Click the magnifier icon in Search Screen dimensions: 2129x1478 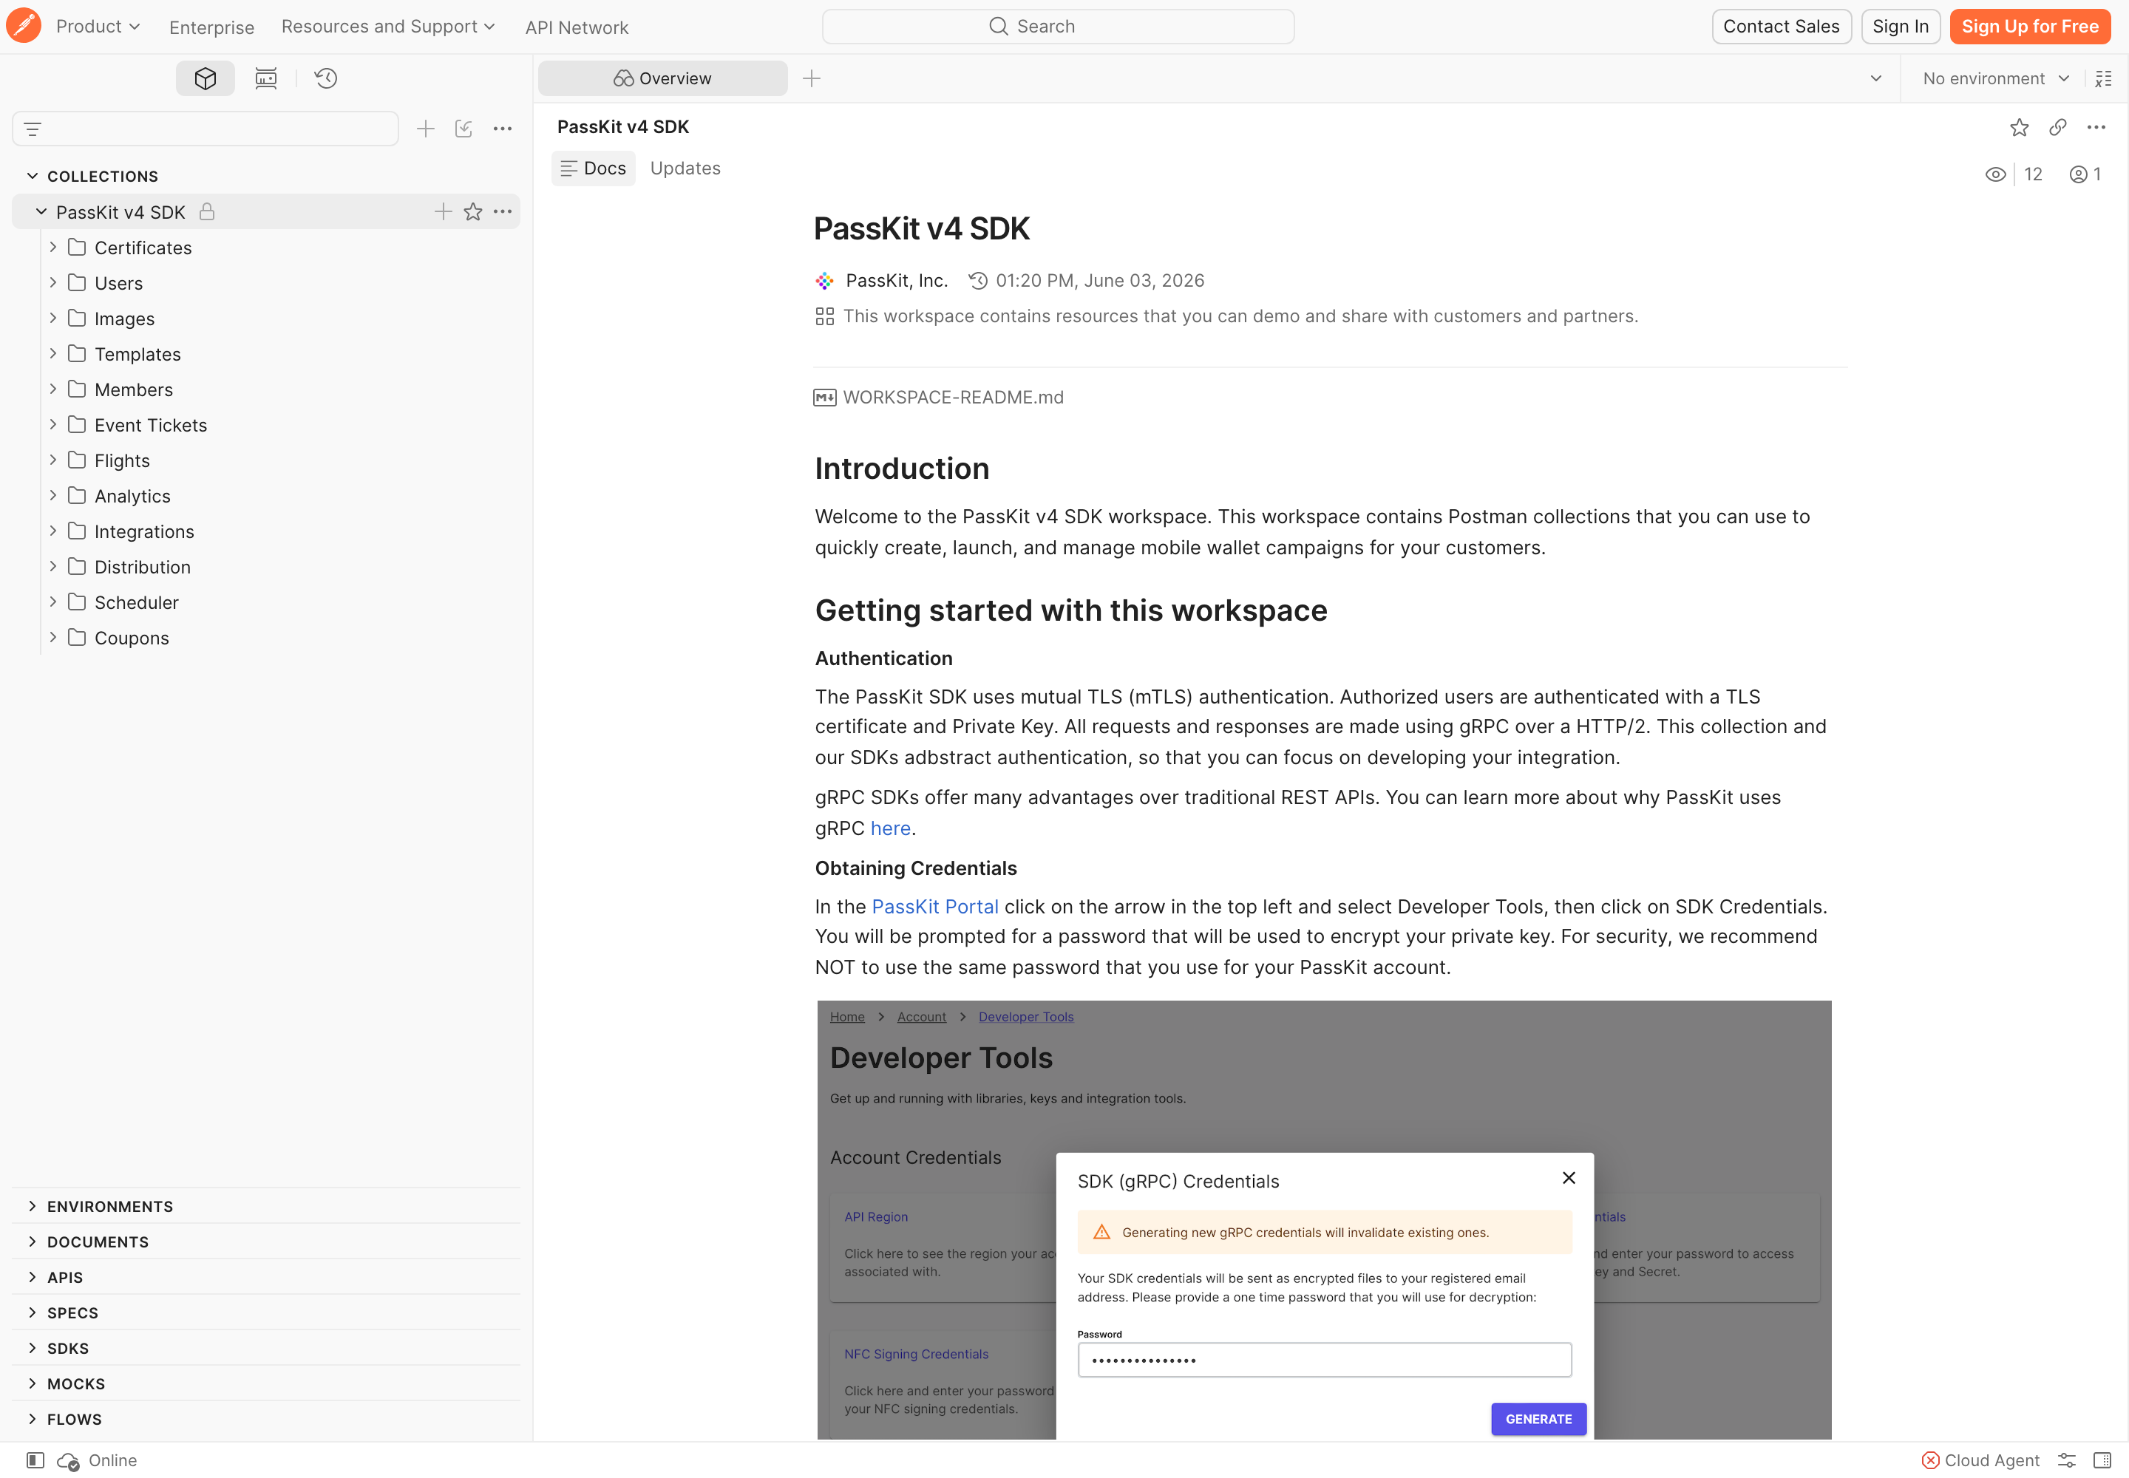point(998,26)
